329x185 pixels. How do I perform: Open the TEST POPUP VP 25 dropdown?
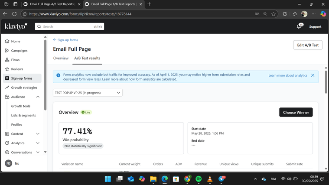(x=88, y=93)
